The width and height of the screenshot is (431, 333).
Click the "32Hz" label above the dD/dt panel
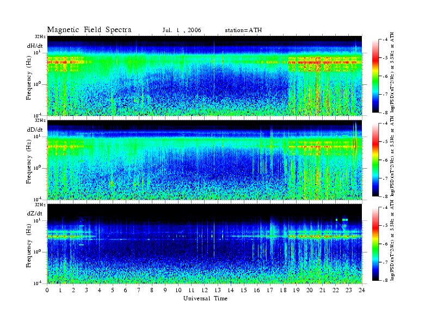point(40,120)
